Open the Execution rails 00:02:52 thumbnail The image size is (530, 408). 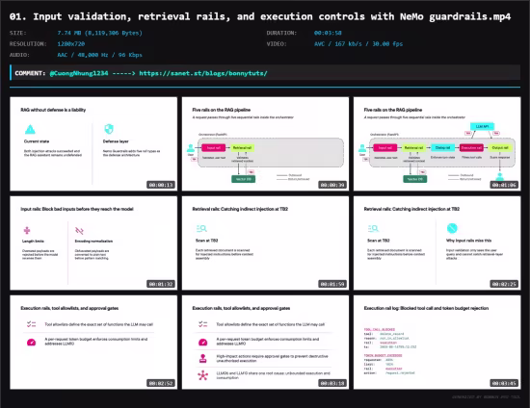[x=93, y=343]
